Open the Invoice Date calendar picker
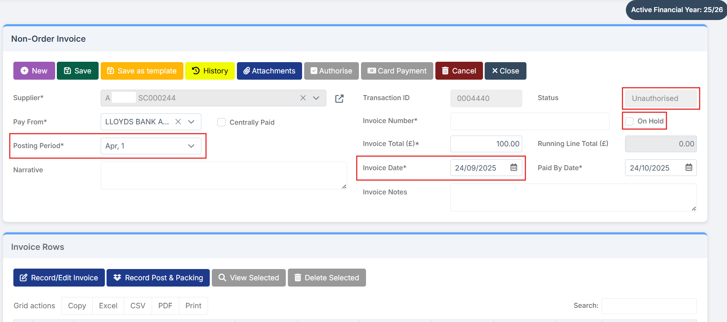 click(513, 168)
